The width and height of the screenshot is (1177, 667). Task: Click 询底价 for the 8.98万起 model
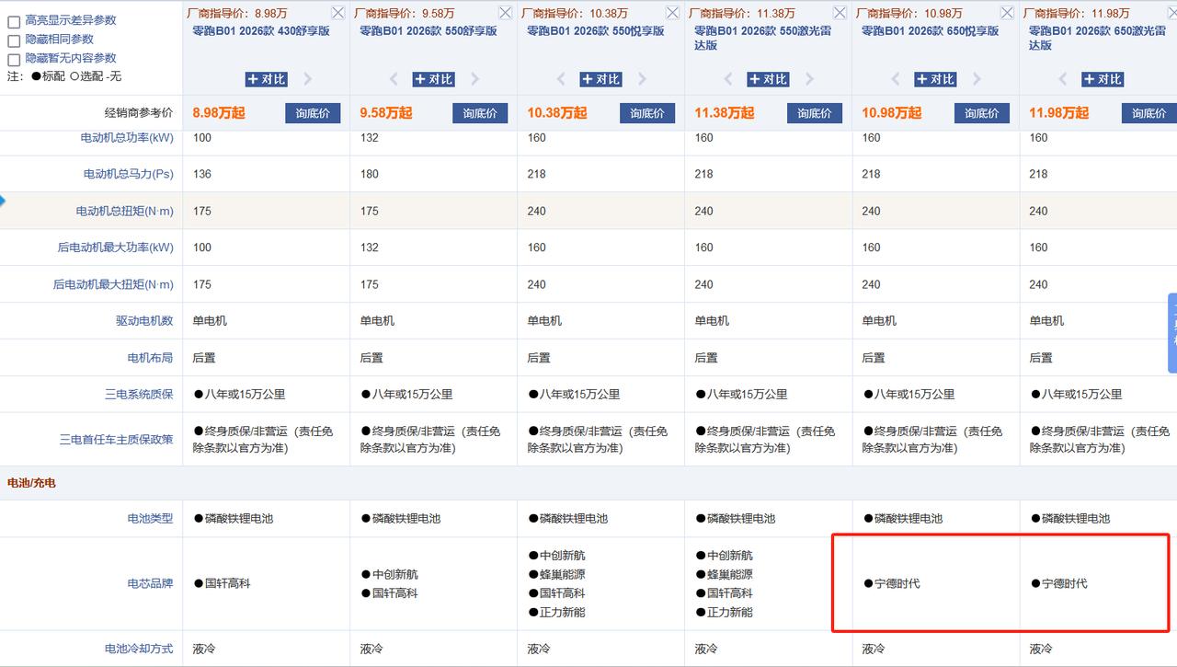click(313, 113)
